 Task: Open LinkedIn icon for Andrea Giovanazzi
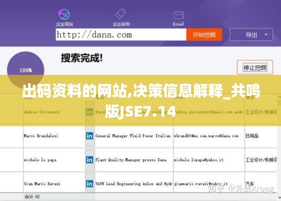[89, 112]
